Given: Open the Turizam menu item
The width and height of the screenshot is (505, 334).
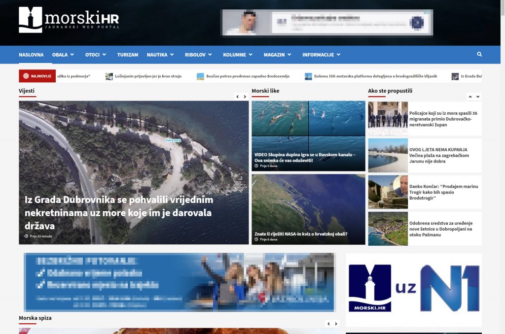Looking at the screenshot, I should coord(127,55).
